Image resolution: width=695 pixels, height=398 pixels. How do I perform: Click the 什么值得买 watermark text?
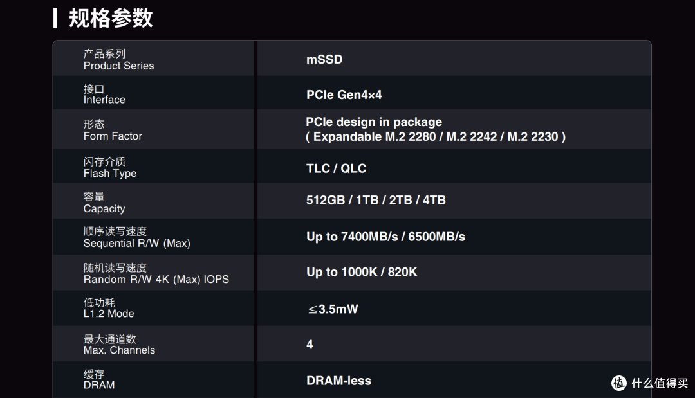click(659, 383)
